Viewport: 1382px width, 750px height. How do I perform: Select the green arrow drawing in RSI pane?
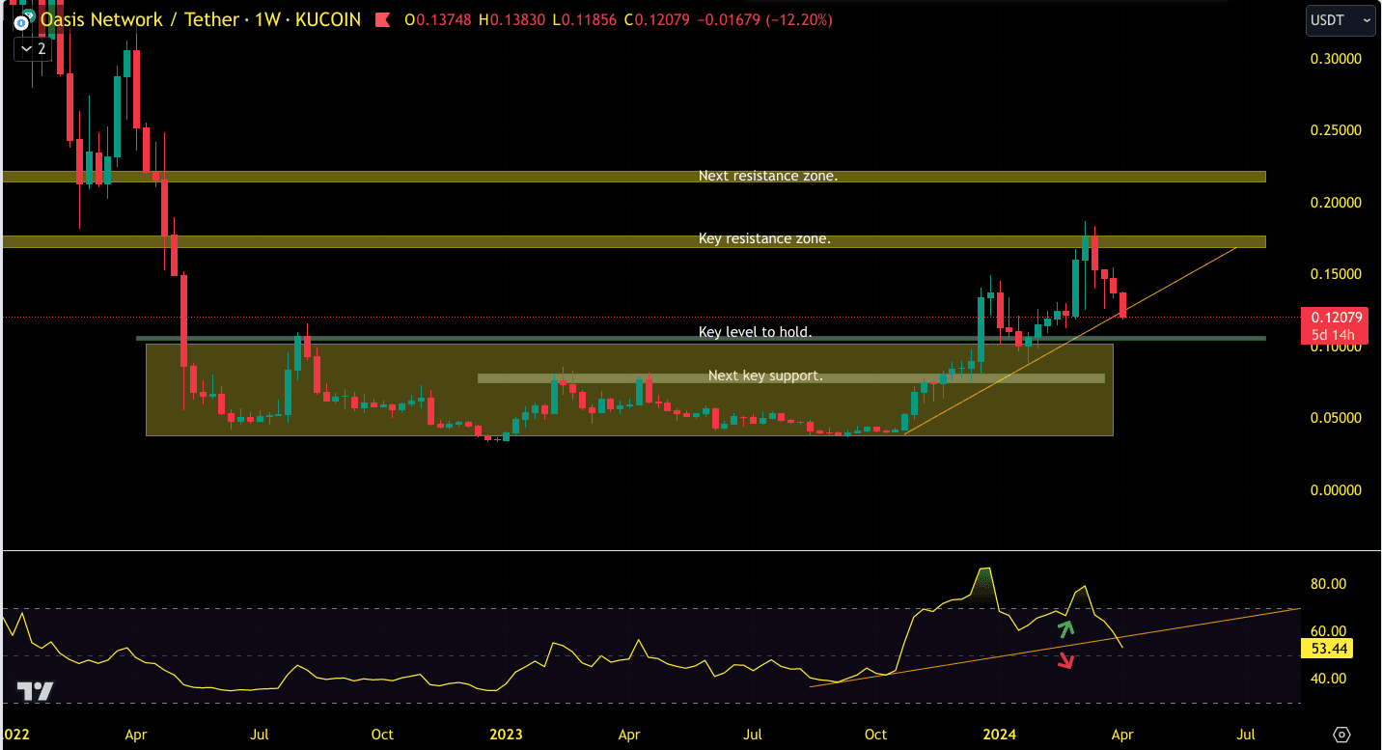1065,628
